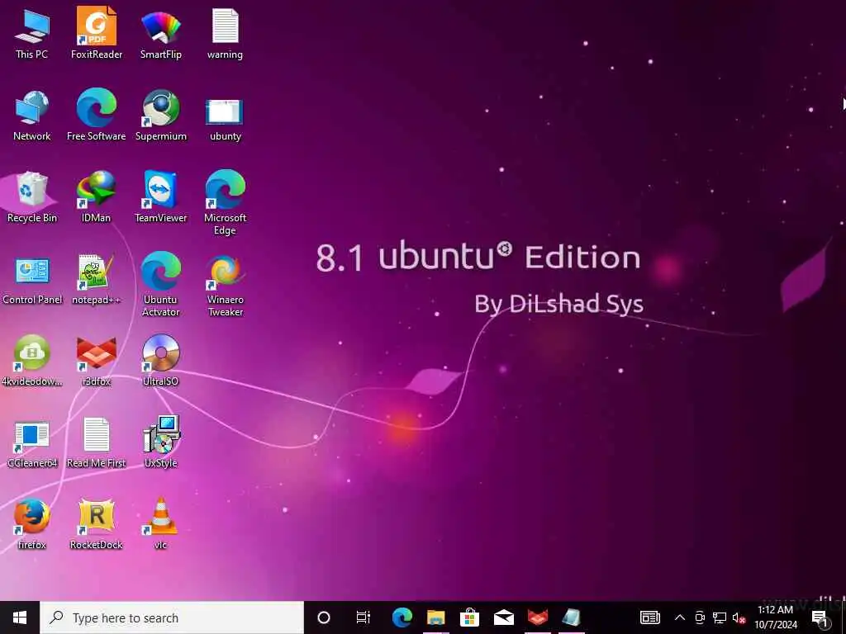Select the UltraISO desktop icon
The height and width of the screenshot is (634, 846).
point(161,360)
